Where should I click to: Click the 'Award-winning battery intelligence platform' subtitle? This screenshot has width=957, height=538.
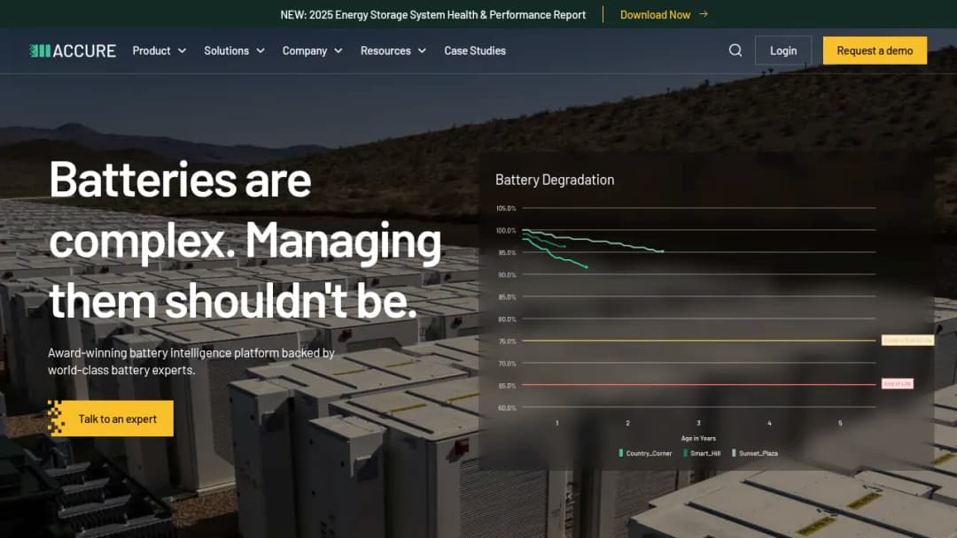tap(191, 361)
